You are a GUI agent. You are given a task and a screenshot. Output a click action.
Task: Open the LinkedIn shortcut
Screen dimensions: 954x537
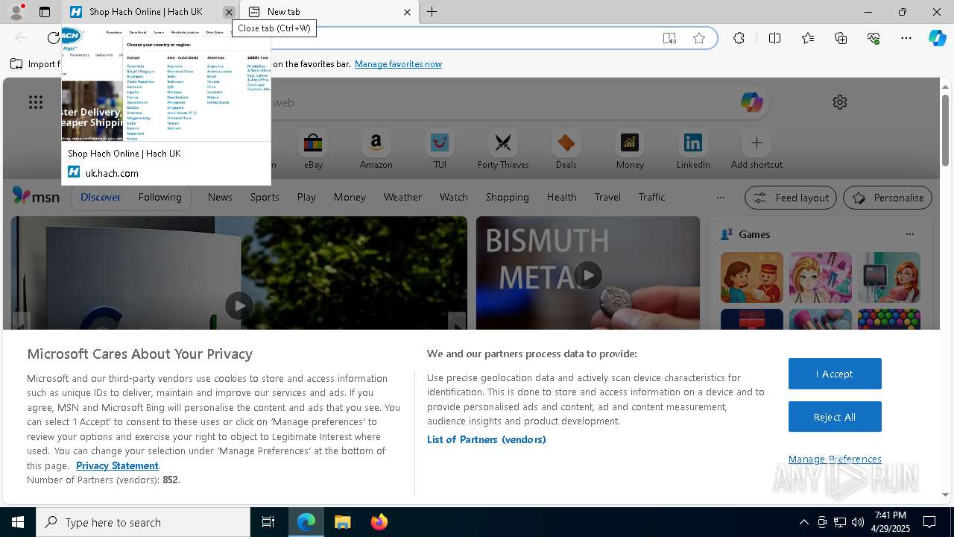coord(693,150)
